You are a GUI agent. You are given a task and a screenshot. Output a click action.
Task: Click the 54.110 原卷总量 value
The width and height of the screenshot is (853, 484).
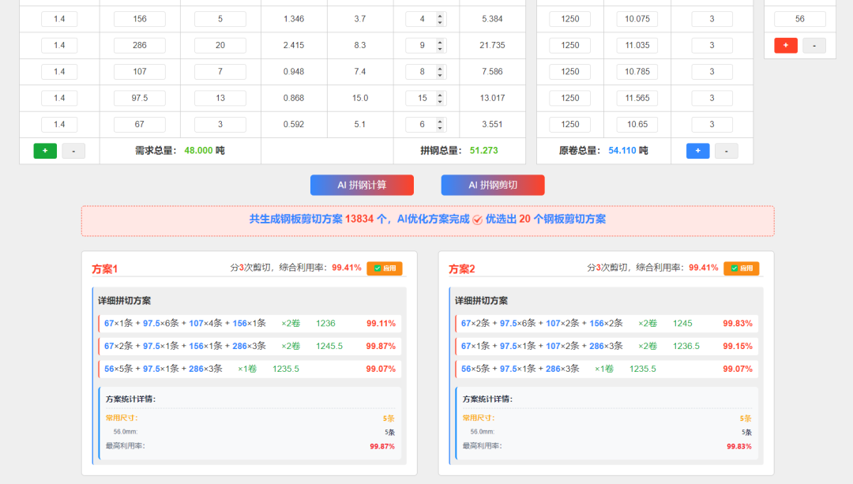(x=622, y=151)
